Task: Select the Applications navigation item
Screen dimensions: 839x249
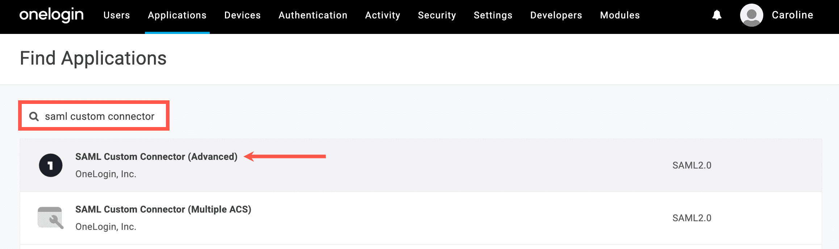Action: (x=177, y=15)
